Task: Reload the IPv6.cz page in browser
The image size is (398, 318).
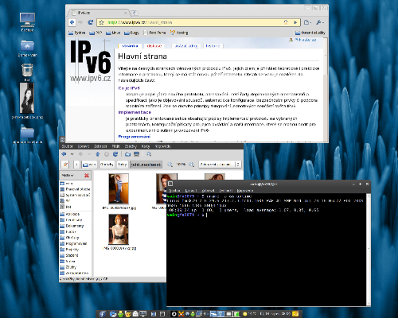Action: click(x=90, y=22)
